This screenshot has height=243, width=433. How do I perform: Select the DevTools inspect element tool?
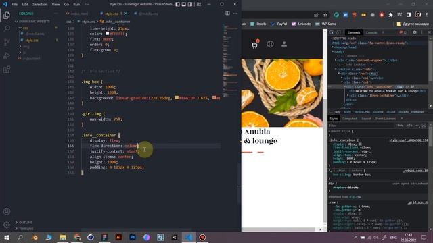click(x=332, y=32)
